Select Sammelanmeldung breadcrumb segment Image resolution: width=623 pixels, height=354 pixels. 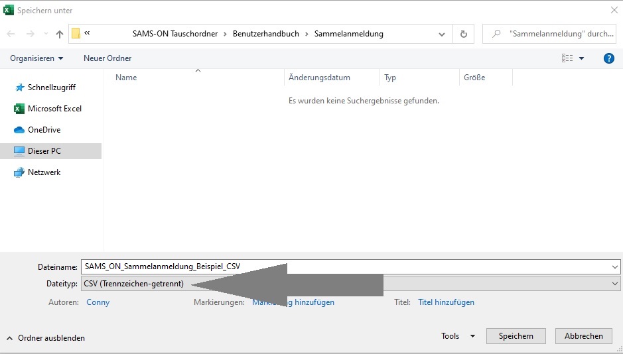(x=349, y=34)
